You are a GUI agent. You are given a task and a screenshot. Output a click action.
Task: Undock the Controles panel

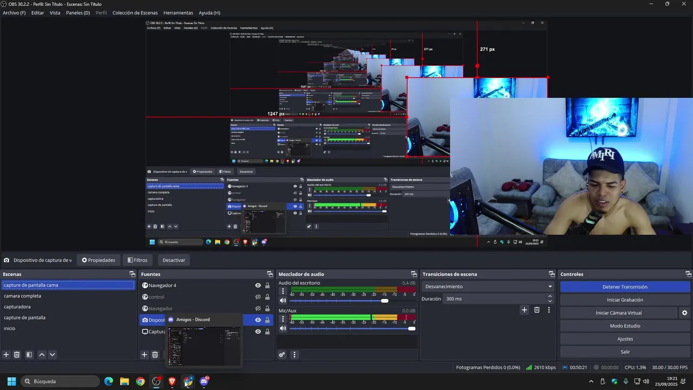click(689, 274)
